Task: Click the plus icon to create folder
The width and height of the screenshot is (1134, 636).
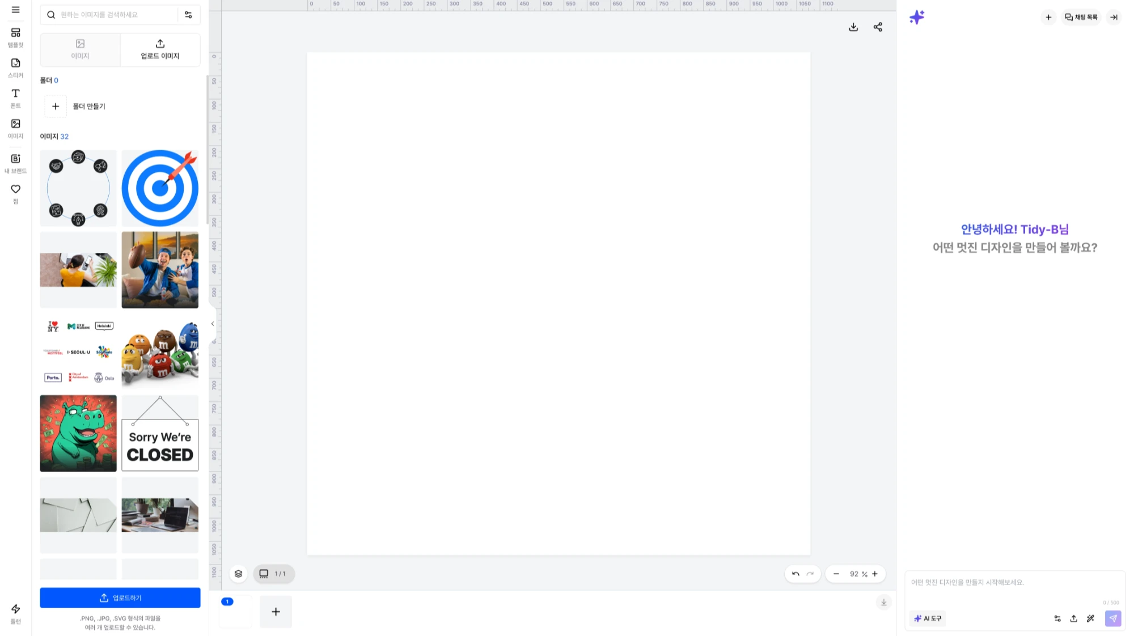Action: (56, 106)
